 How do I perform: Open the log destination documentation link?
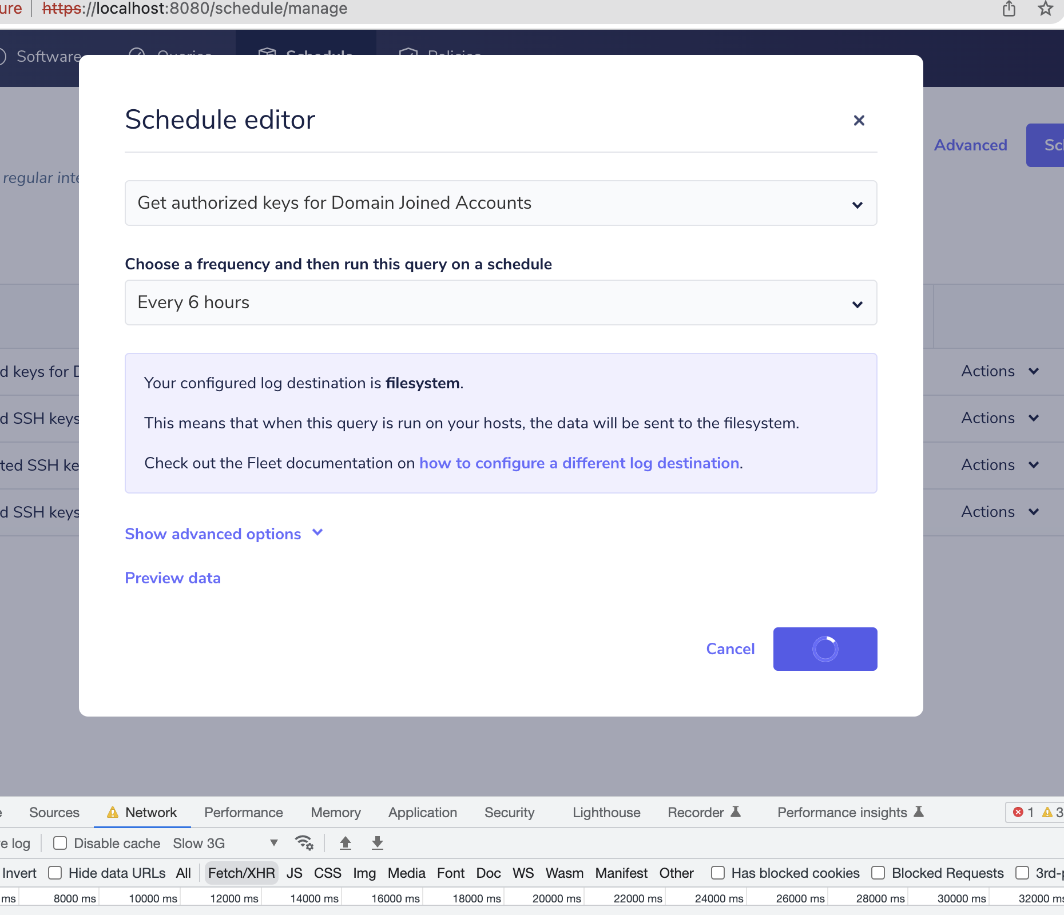[x=579, y=463]
